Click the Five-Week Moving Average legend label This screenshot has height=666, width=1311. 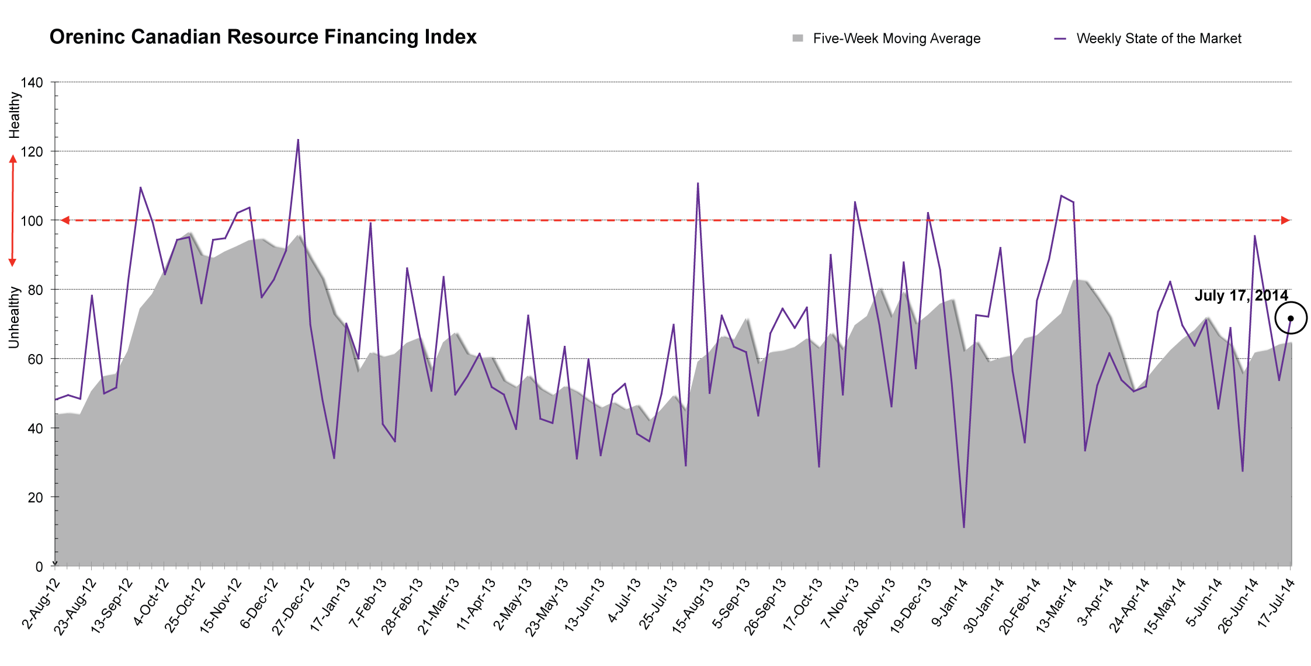point(897,39)
